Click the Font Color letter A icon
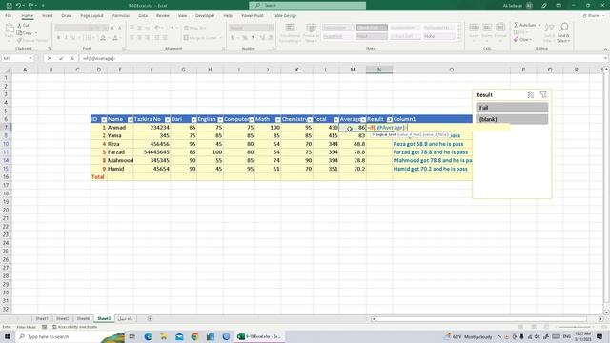The width and height of the screenshot is (610, 343). click(115, 38)
